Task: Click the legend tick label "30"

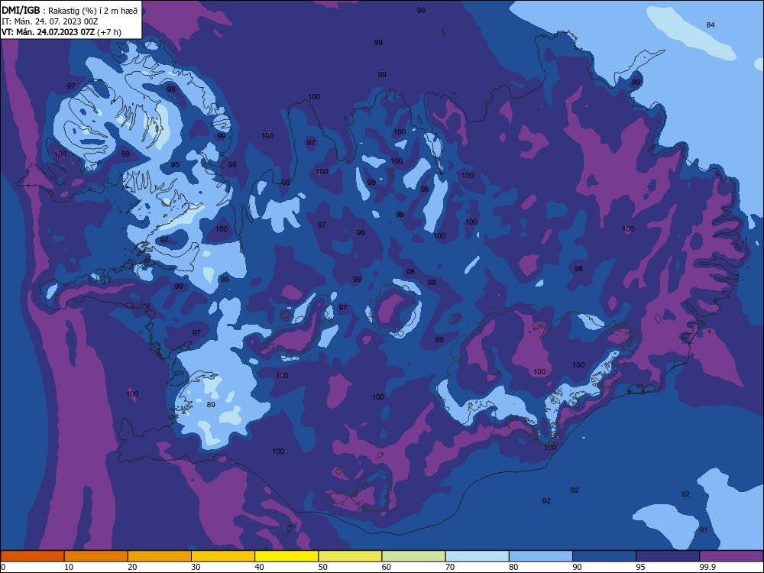Action: (196, 567)
